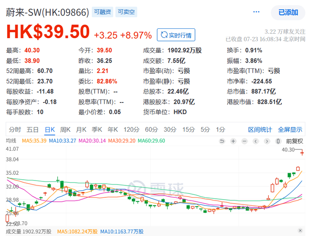Screen dimensions: 311x236
Task: Toggle the candlestick chart style icon
Action: coord(278,141)
